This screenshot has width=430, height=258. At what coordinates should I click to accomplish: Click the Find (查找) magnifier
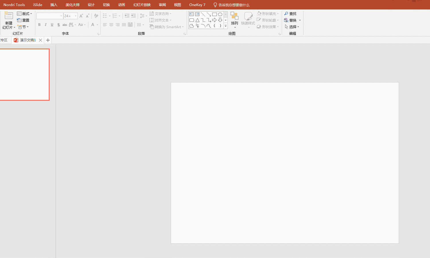[x=286, y=14]
